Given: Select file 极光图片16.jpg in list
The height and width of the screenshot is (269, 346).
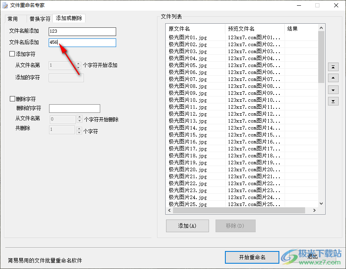Looking at the screenshot, I should tap(188, 141).
